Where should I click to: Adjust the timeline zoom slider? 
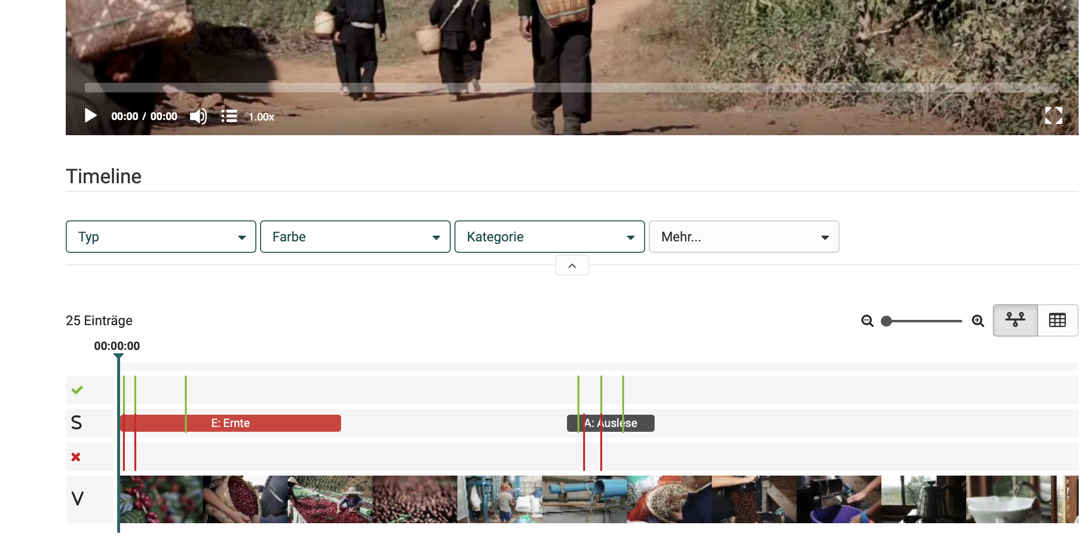coord(887,321)
